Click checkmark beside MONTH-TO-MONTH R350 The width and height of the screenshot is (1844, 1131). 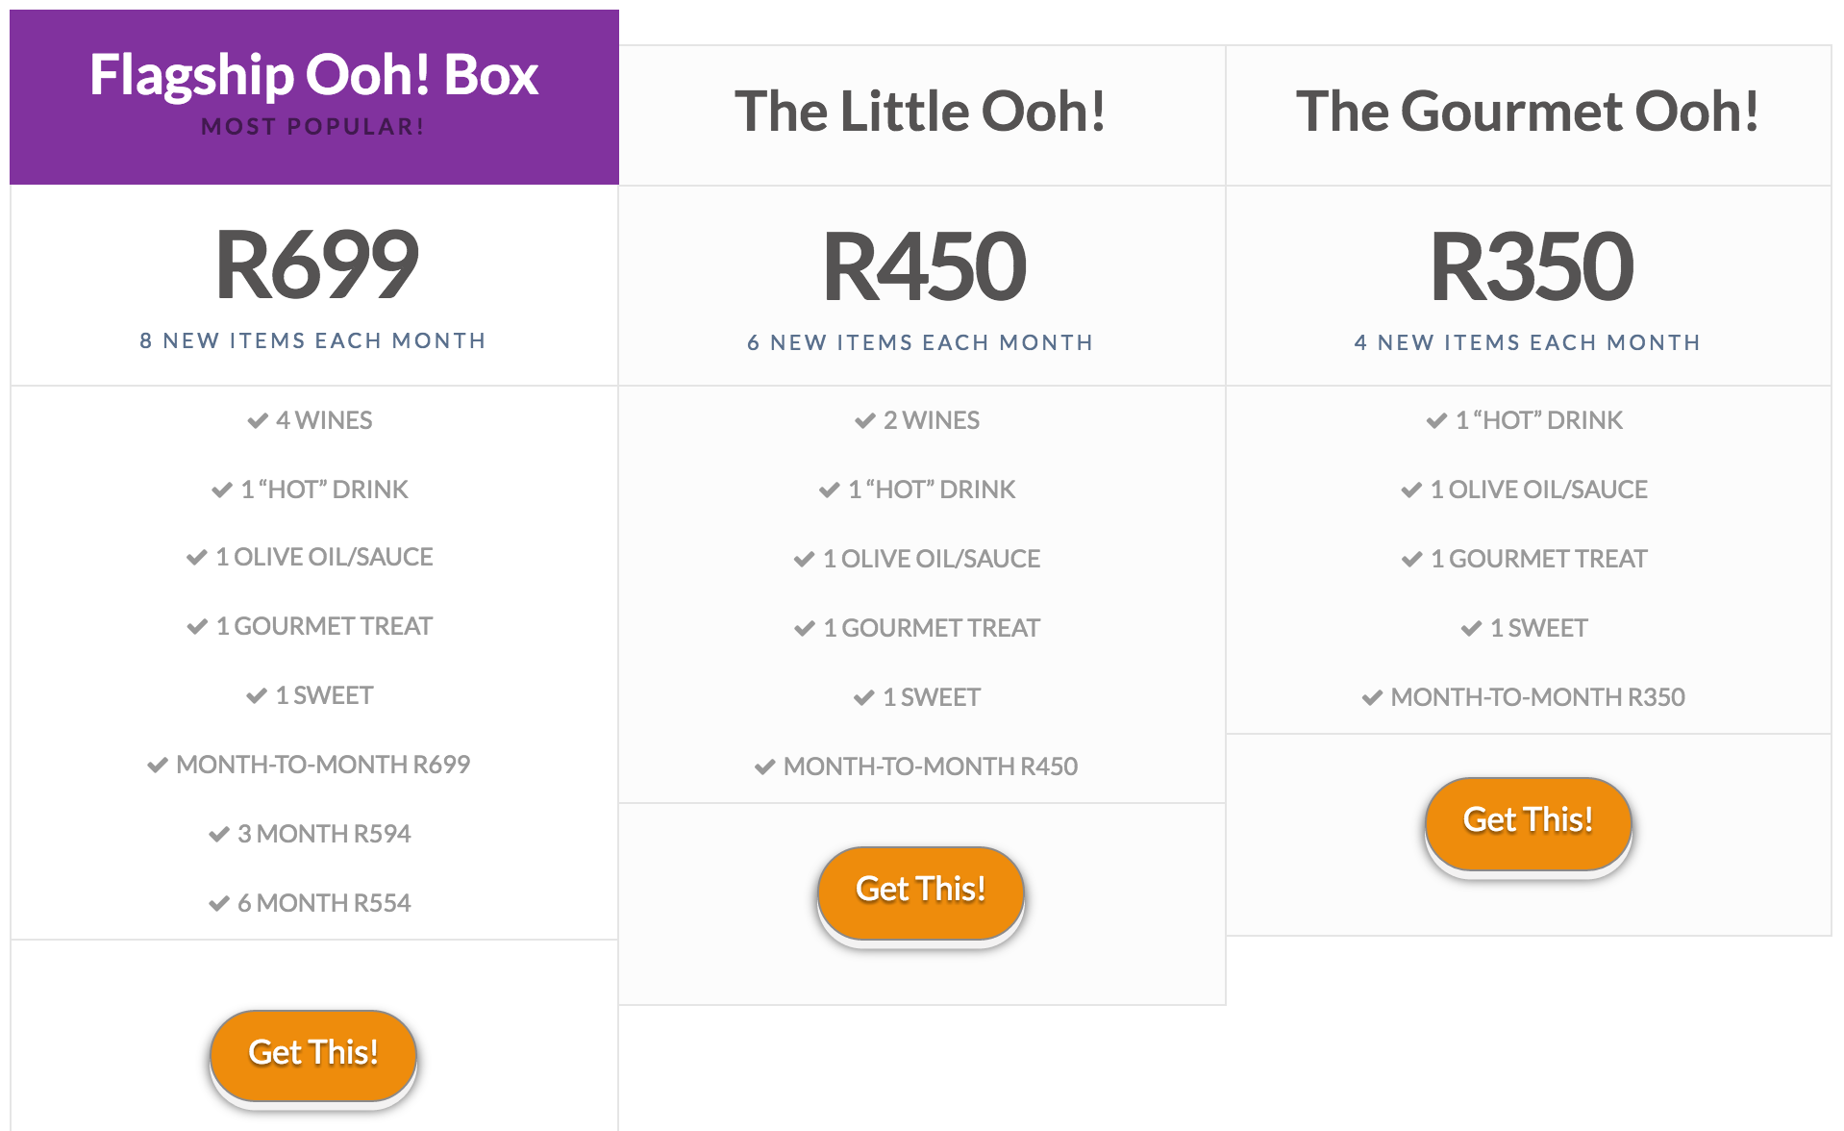pyautogui.click(x=1373, y=697)
